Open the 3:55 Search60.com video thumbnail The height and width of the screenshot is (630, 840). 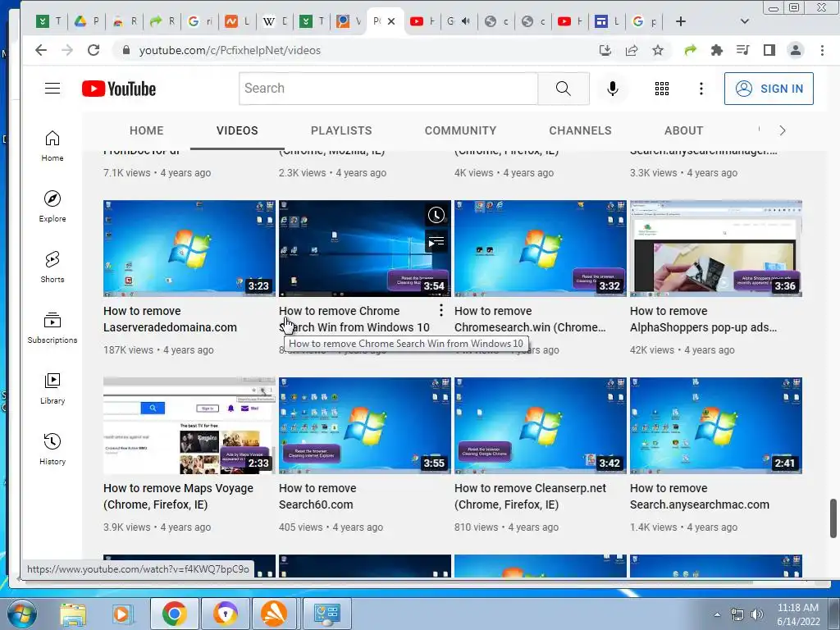tap(365, 426)
